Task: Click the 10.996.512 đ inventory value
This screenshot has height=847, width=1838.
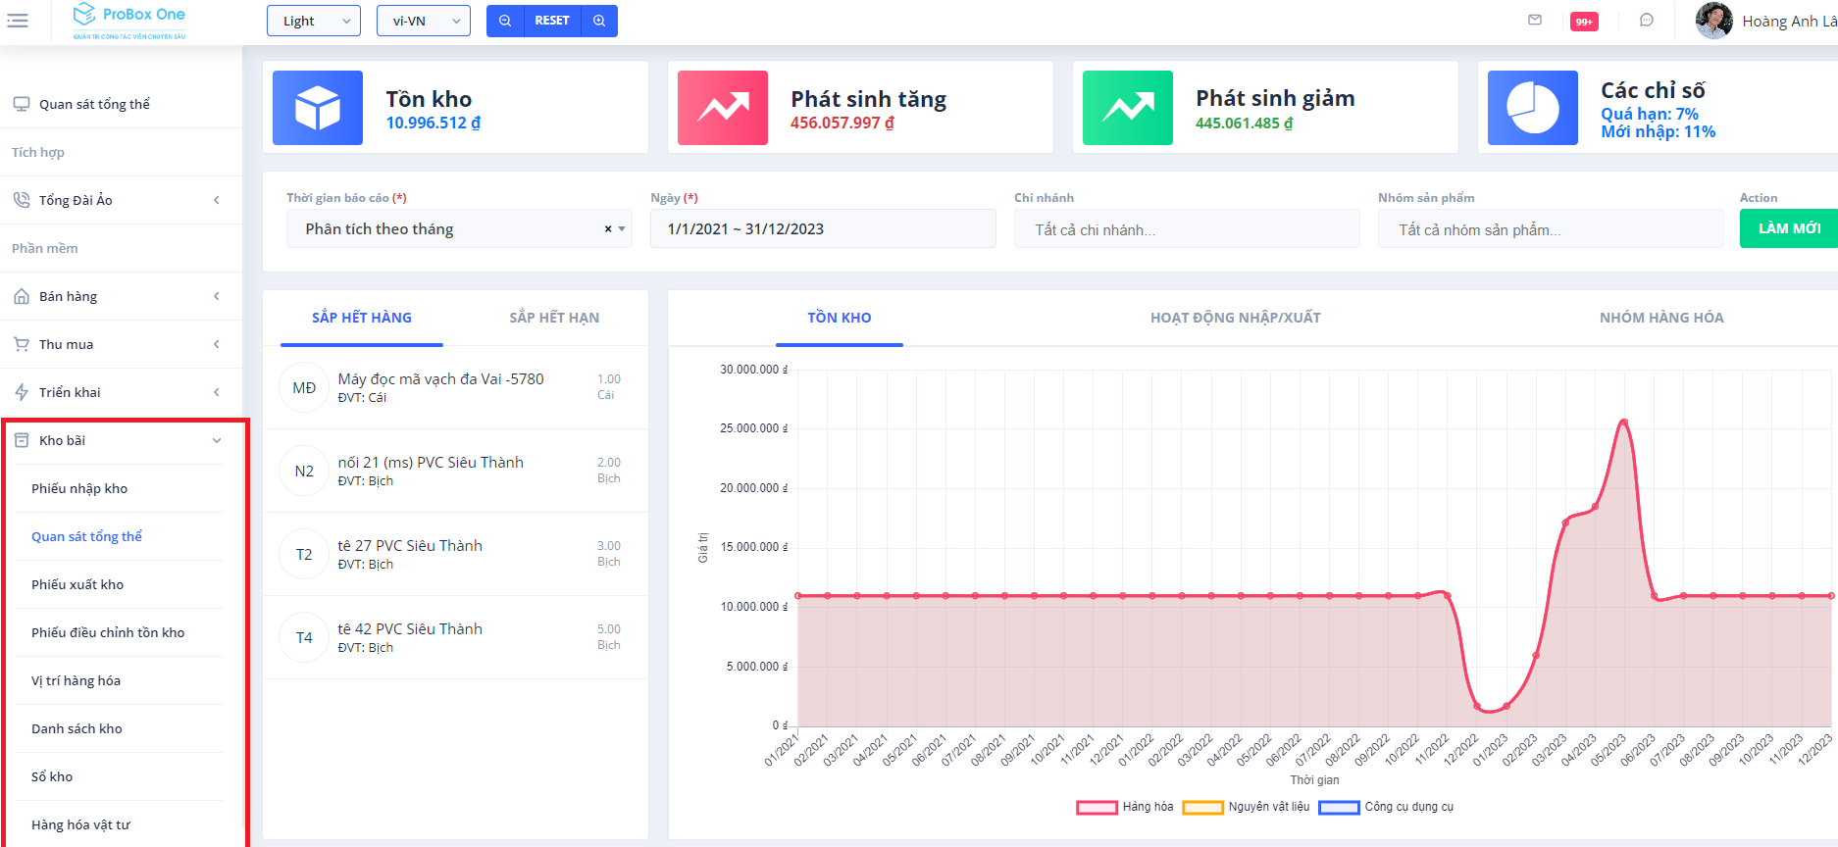Action: tap(434, 124)
